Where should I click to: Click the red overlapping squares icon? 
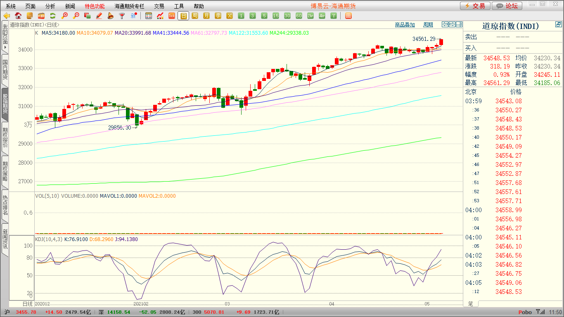(87, 16)
